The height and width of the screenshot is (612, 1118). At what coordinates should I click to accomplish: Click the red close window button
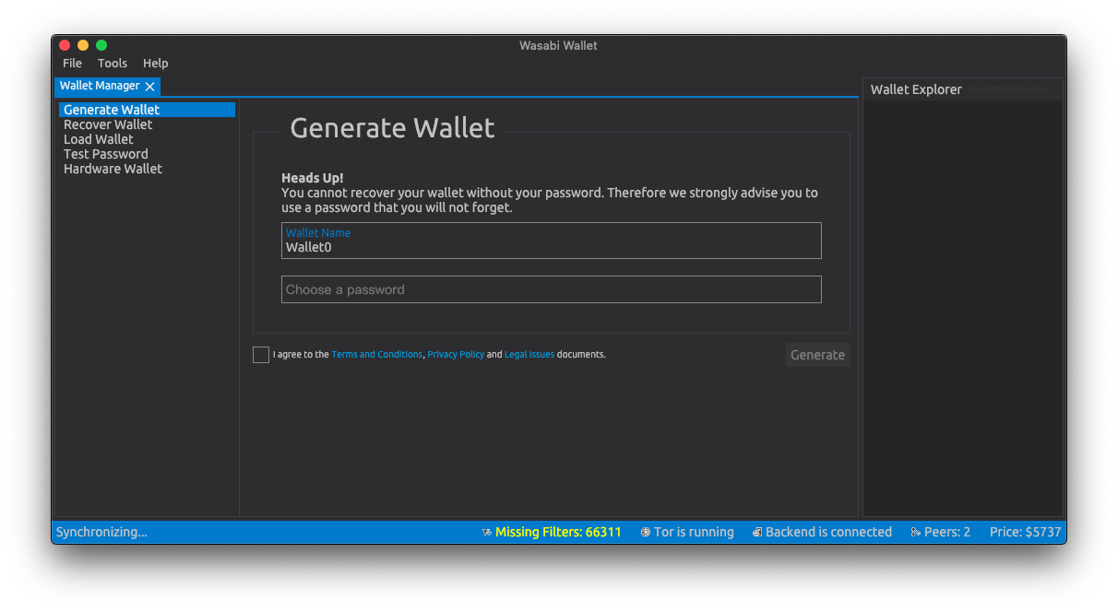[65, 45]
